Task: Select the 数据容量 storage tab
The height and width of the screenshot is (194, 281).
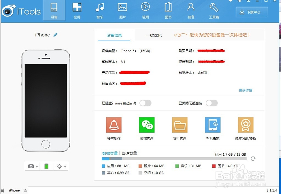Action: [110, 153]
